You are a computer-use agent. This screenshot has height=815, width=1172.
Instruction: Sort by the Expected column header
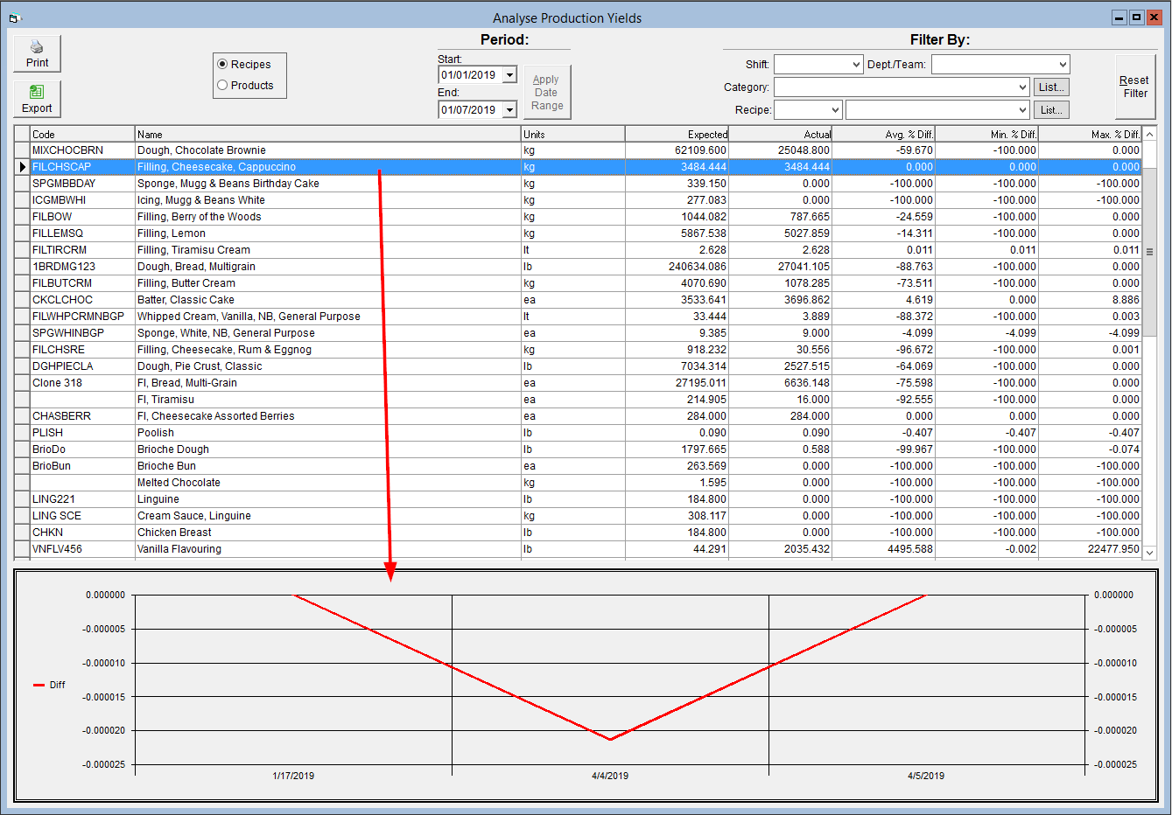pos(677,134)
